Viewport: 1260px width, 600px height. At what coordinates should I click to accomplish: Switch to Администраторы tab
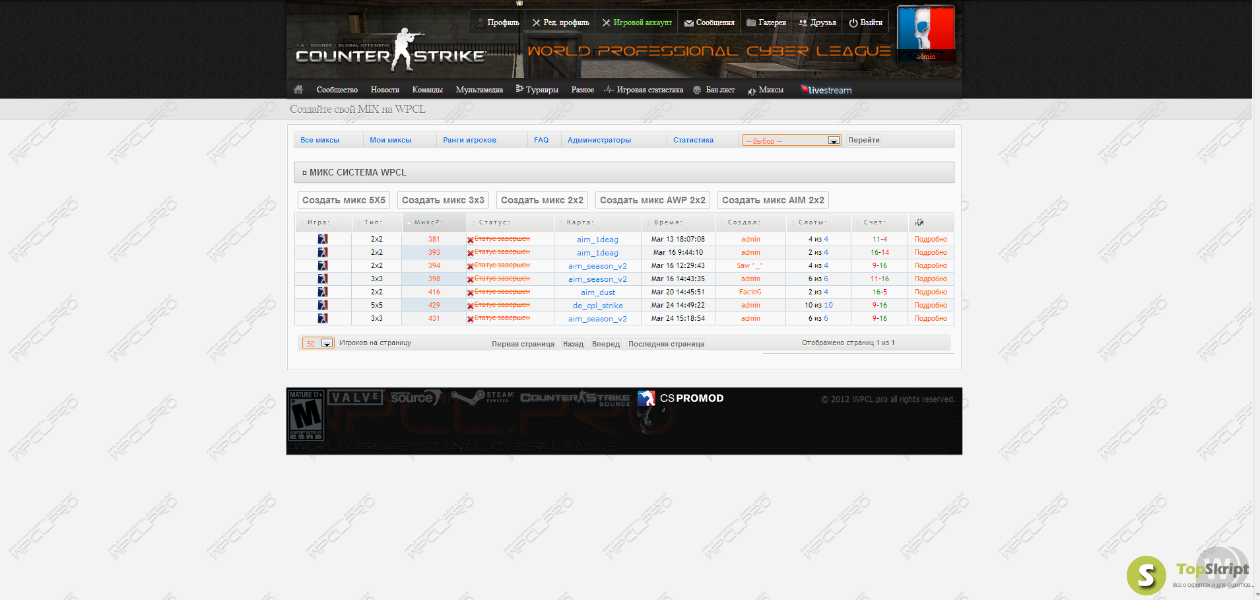click(599, 140)
